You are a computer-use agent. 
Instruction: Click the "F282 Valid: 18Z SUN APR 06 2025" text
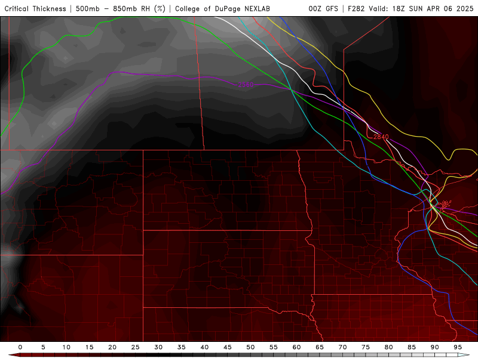[410, 9]
